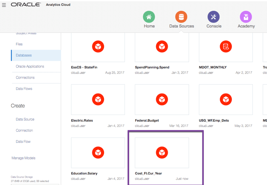Image resolution: width=267 pixels, height=185 pixels.
Task: Select the EssCS - StateFin thumbnail
Action: [98, 46]
